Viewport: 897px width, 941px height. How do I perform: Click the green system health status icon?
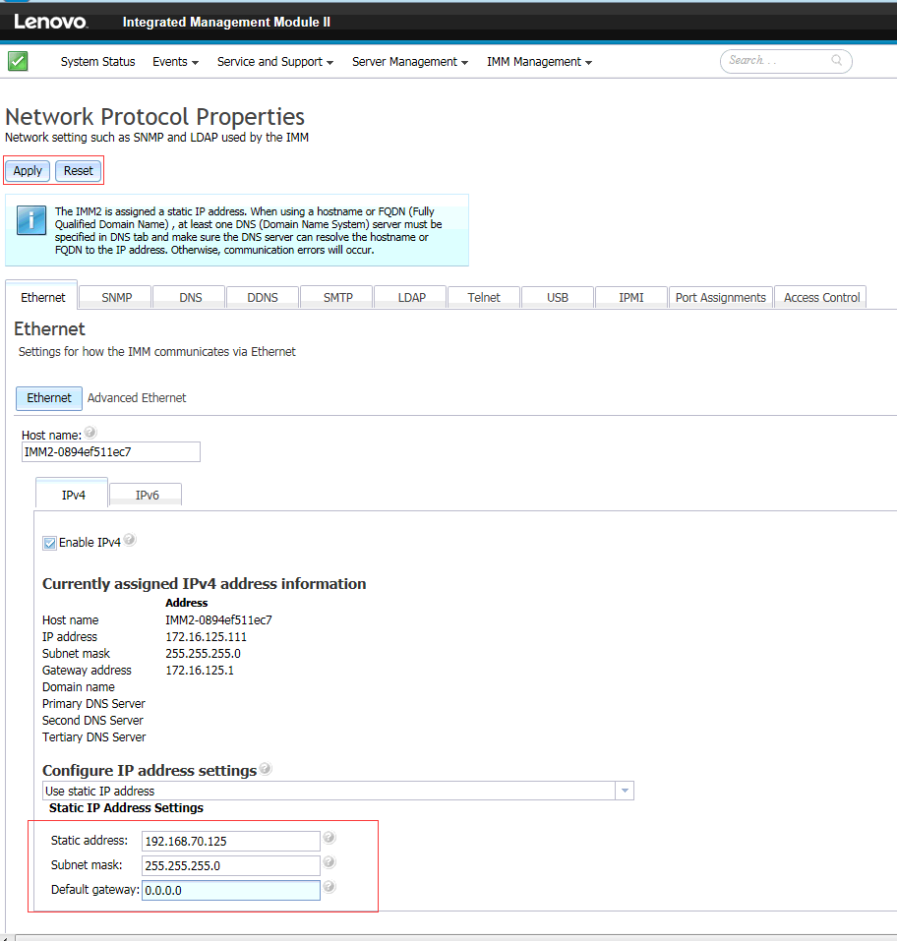[18, 61]
